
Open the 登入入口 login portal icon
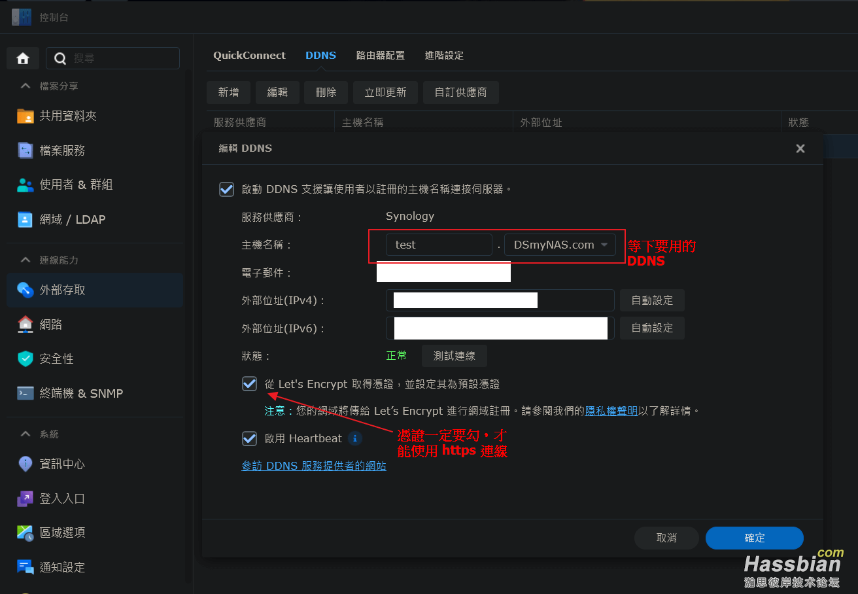[25, 499]
